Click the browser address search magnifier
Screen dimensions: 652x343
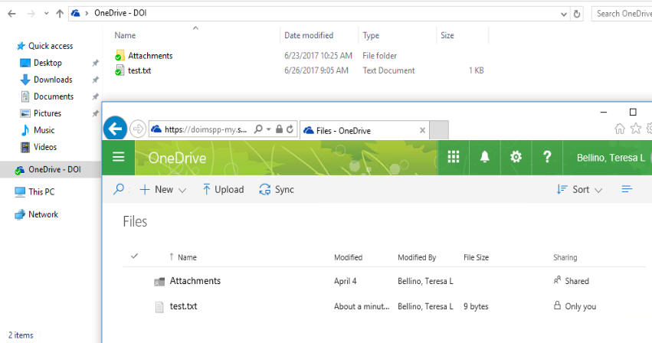pos(258,129)
